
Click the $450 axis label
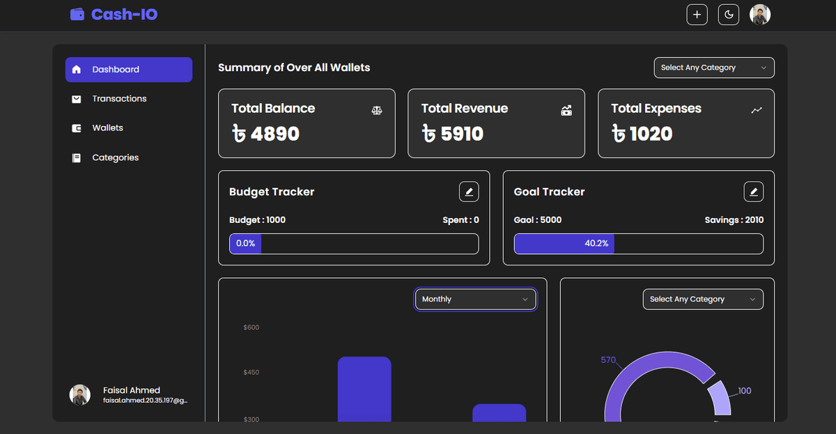251,373
